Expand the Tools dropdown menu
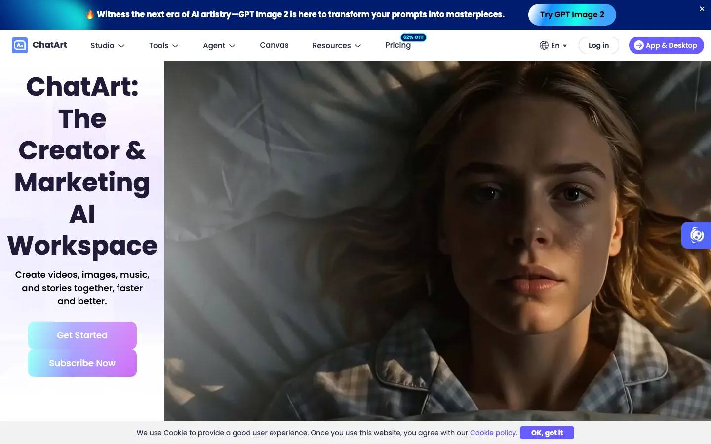The width and height of the screenshot is (711, 444). tap(164, 45)
